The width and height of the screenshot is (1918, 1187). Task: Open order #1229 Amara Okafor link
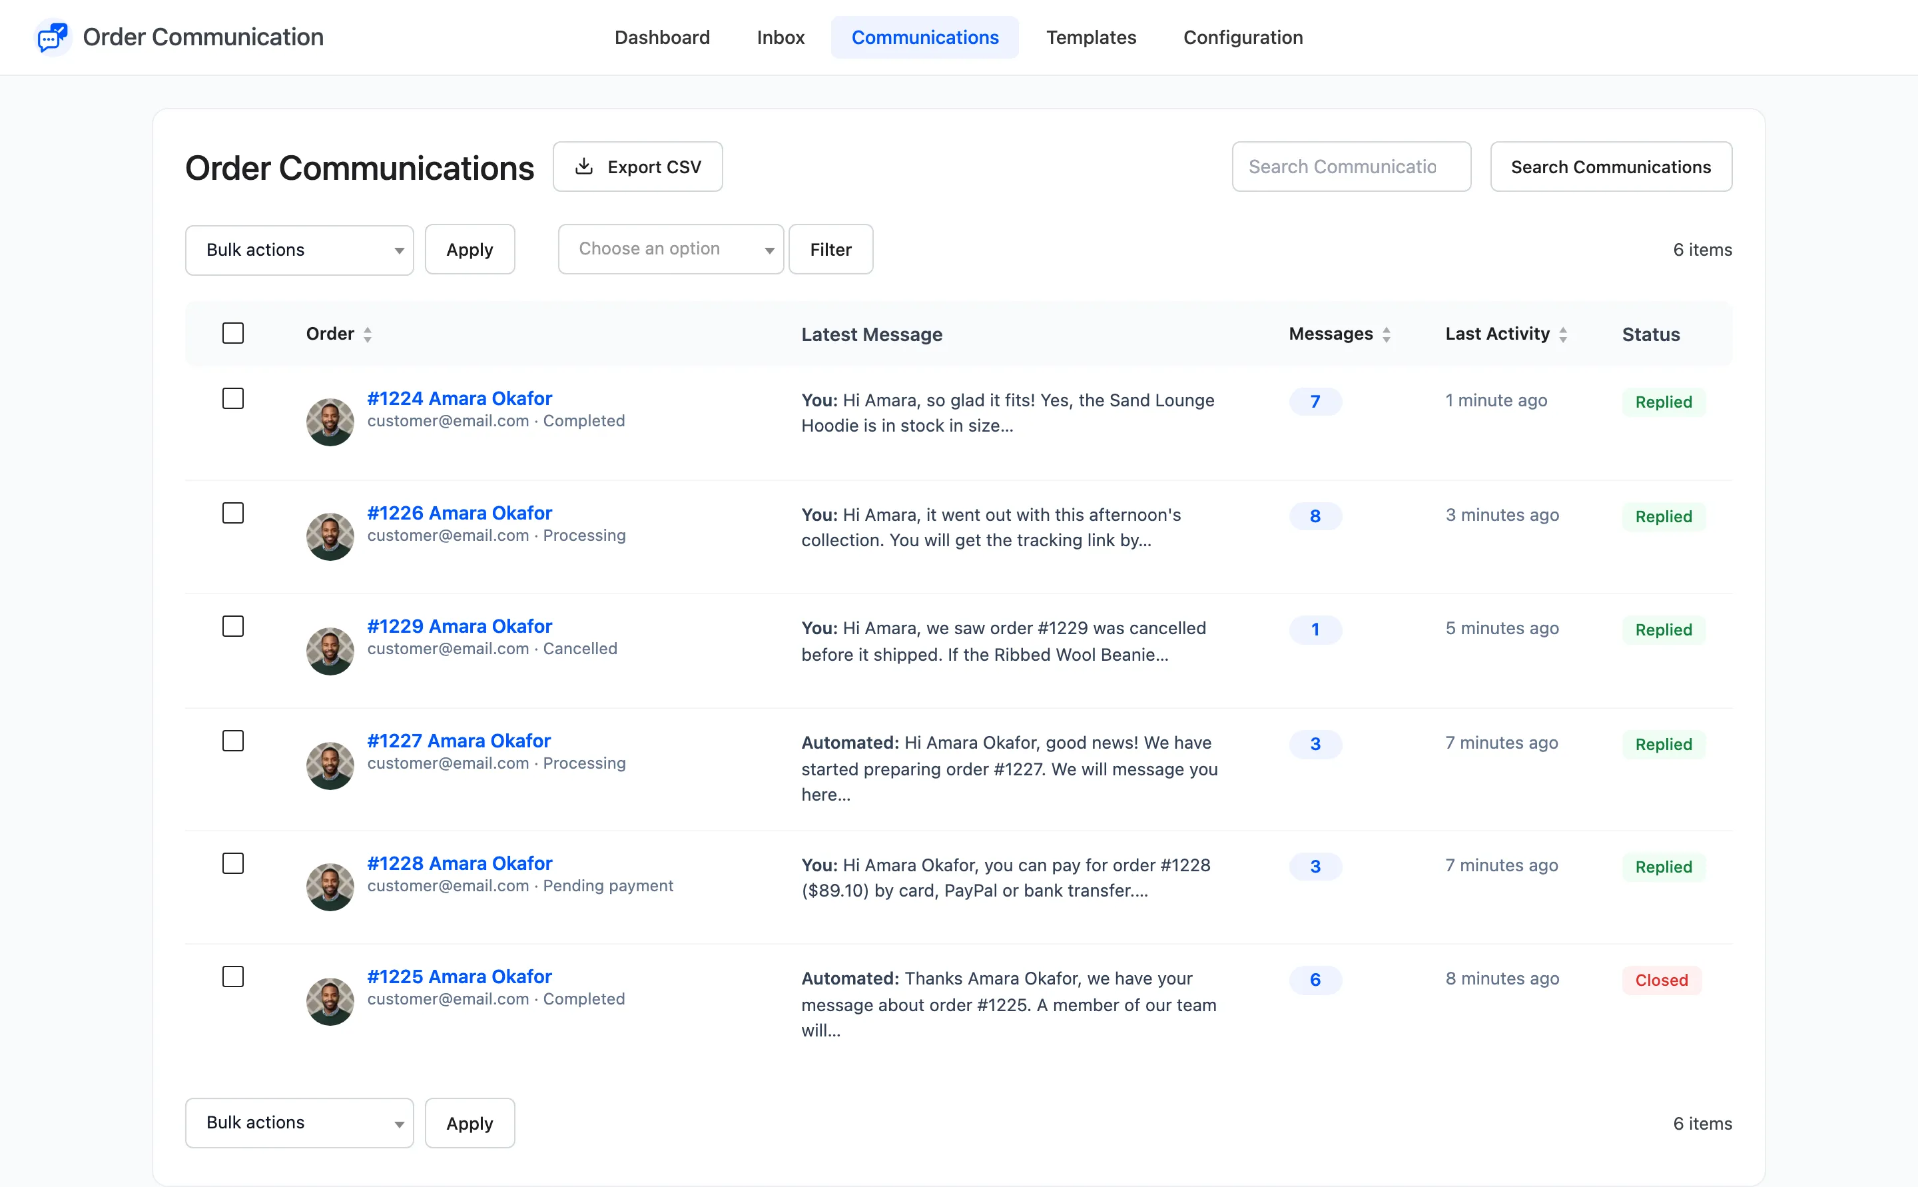tap(459, 626)
